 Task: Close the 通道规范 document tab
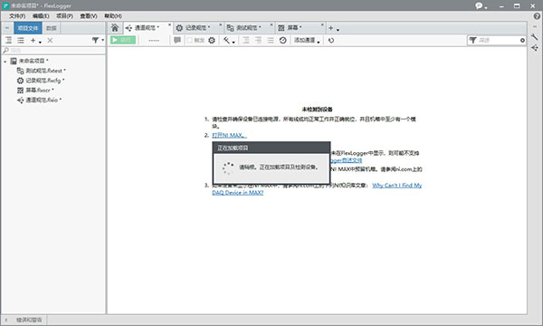pyautogui.click(x=170, y=25)
